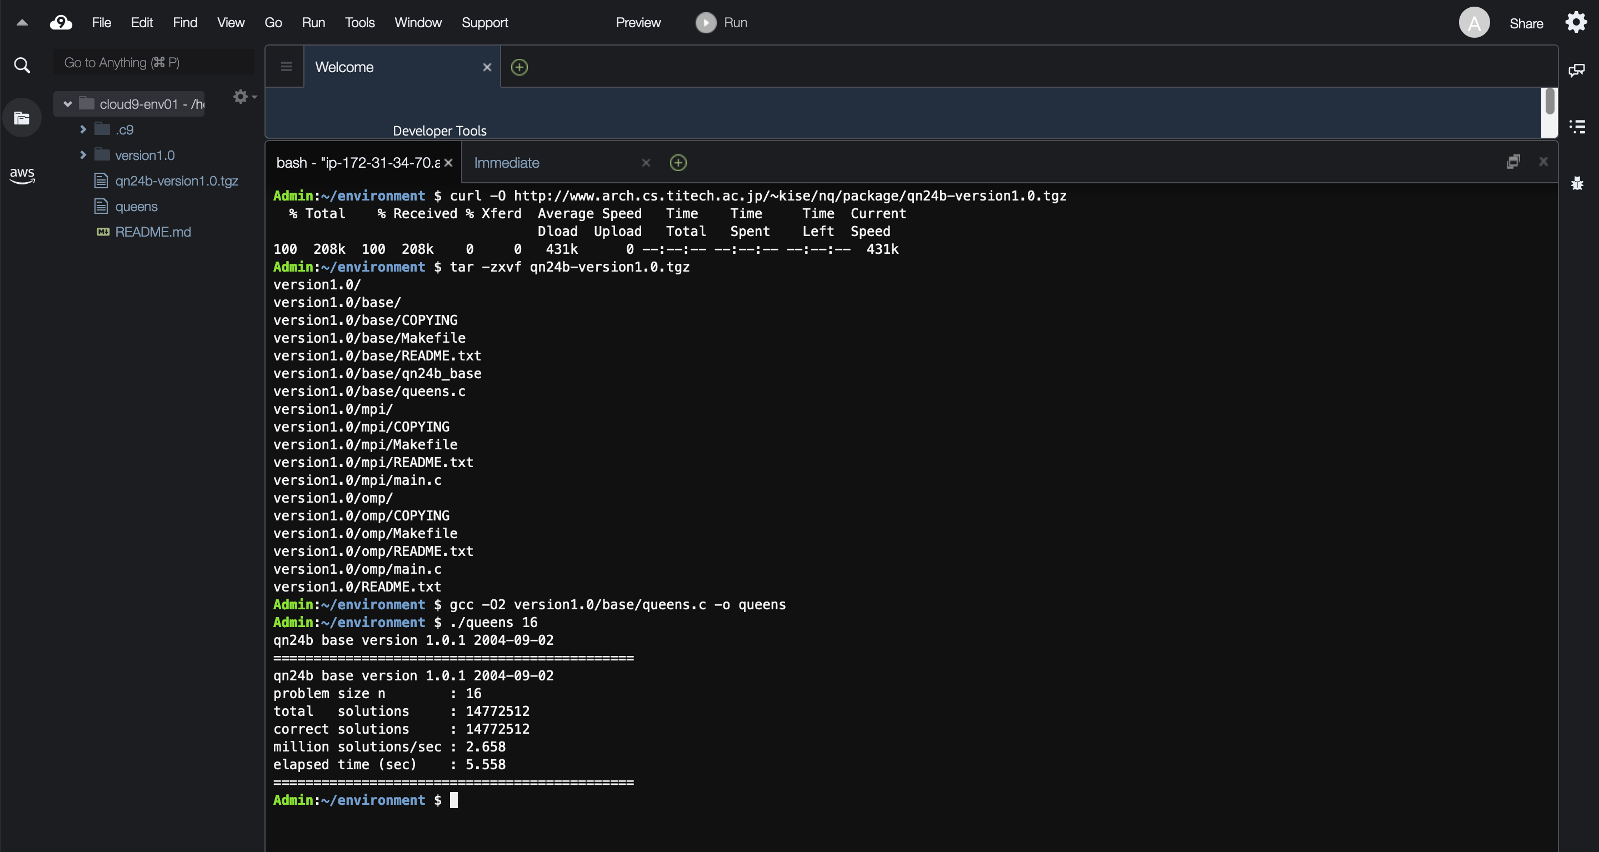Viewport: 1599px width, 852px height.
Task: Expand the version1.0 folder
Action: [x=83, y=155]
